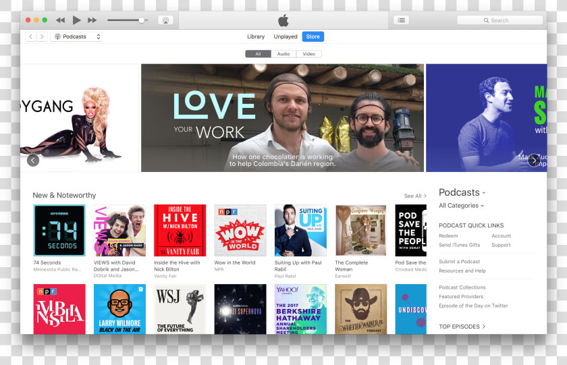Click the Redeem quick link
The image size is (567, 365).
point(448,235)
